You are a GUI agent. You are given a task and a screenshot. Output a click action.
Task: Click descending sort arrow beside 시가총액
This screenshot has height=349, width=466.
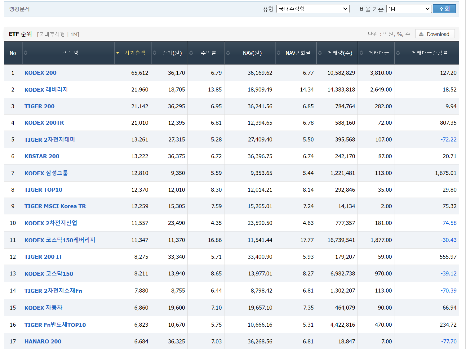[x=118, y=53]
